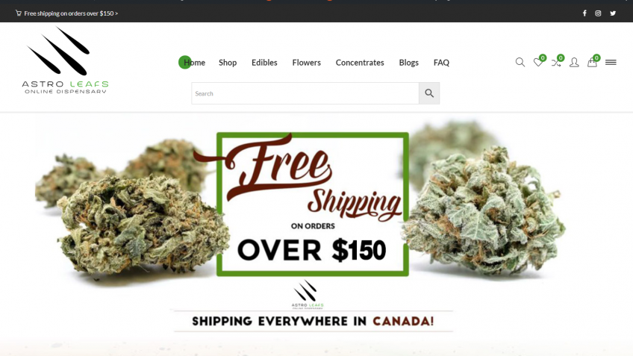Image resolution: width=633 pixels, height=356 pixels.
Task: Open the Concentrates menu item
Action: click(360, 63)
